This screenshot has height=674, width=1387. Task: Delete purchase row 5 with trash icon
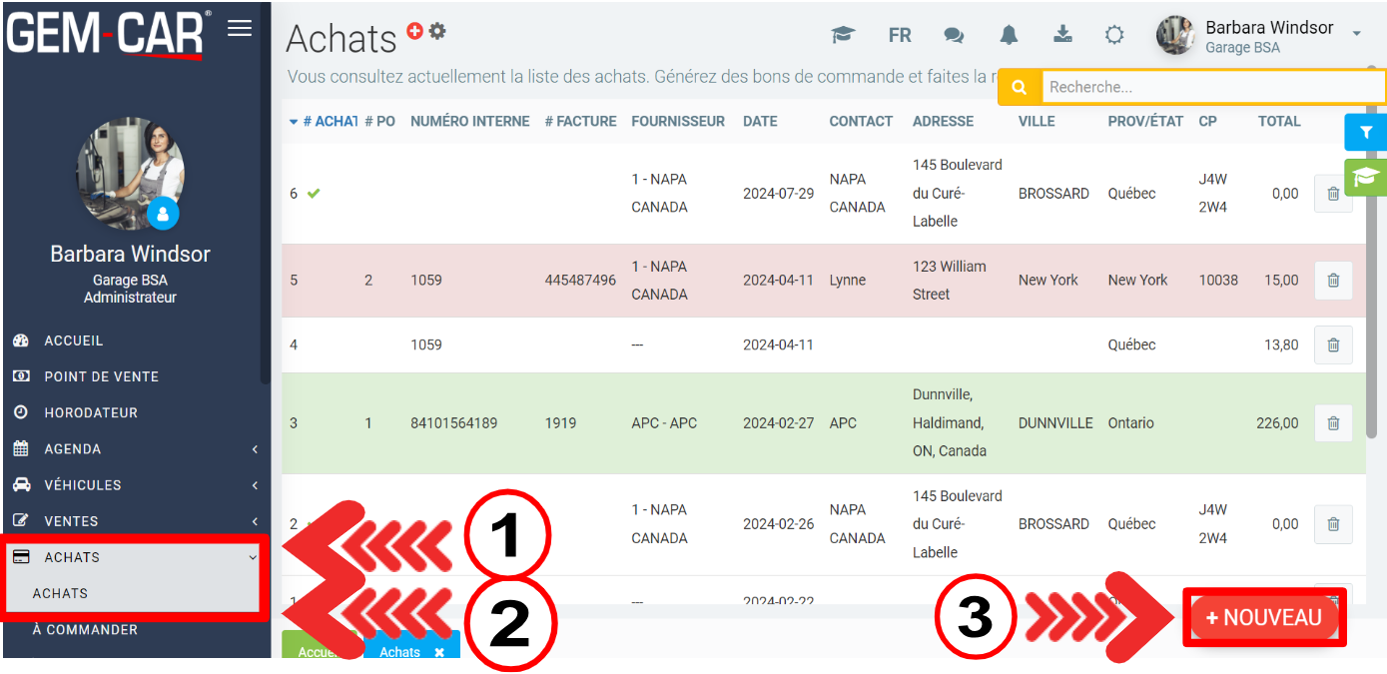coord(1332,281)
